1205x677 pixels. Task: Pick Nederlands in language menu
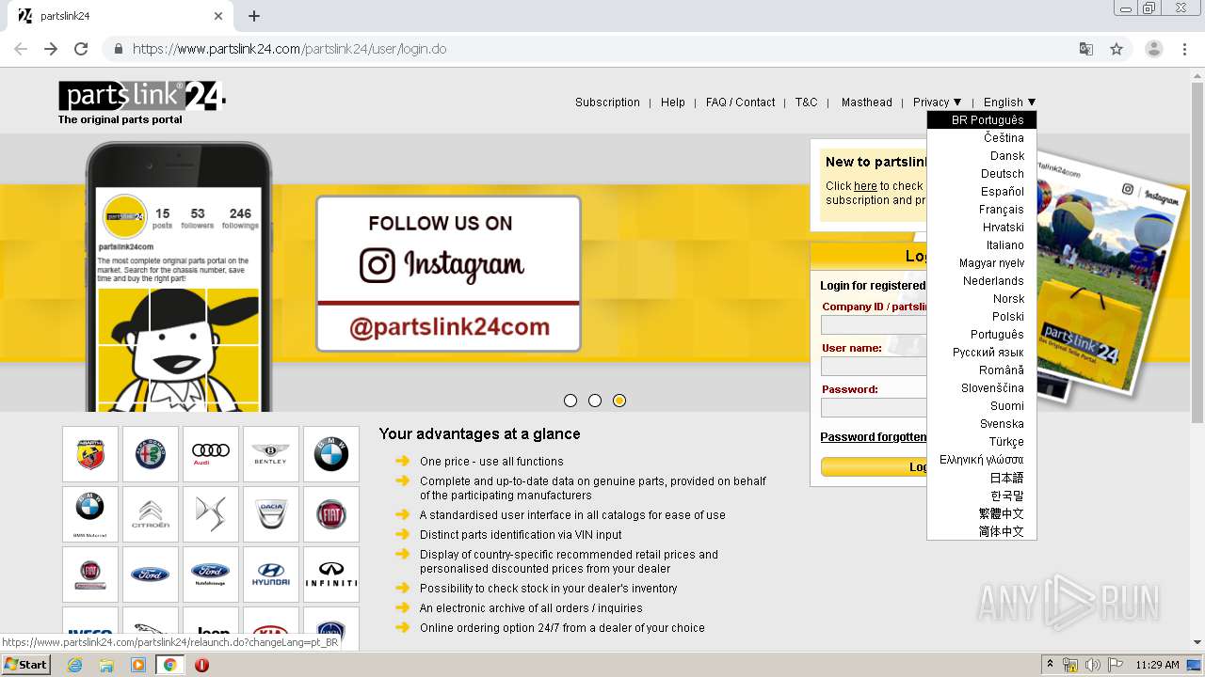click(x=982, y=281)
